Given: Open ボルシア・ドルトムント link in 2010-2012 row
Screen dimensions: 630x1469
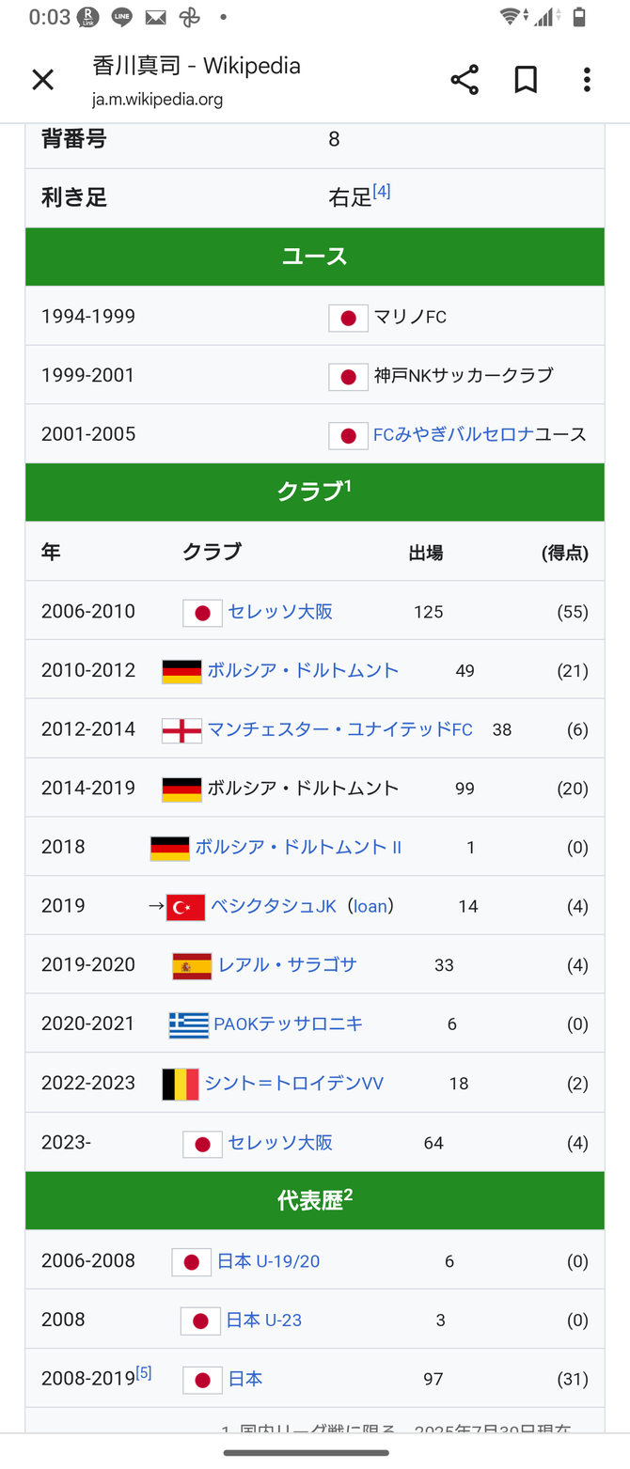Looking at the screenshot, I should (x=303, y=670).
